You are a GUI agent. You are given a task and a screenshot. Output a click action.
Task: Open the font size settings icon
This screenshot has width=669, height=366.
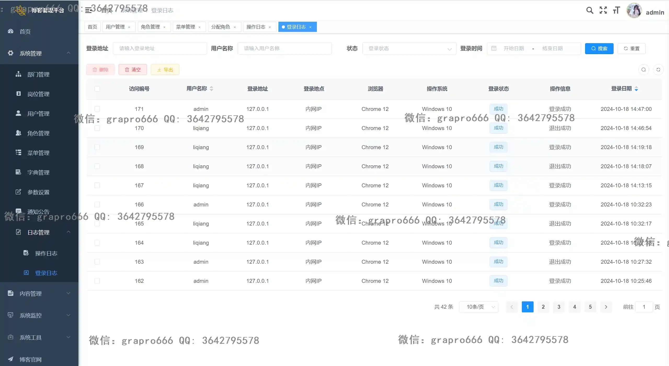tap(616, 10)
